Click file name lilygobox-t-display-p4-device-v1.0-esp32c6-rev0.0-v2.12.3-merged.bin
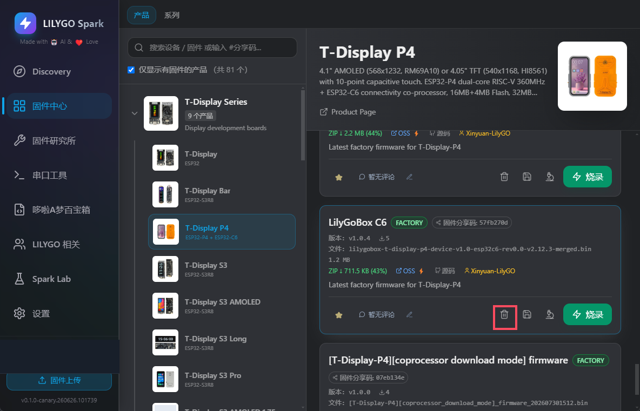 (470, 249)
